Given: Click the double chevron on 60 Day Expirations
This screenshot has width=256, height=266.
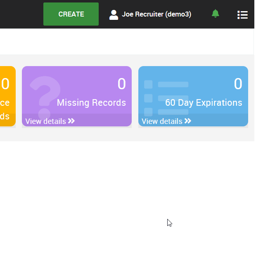Looking at the screenshot, I should click(188, 121).
